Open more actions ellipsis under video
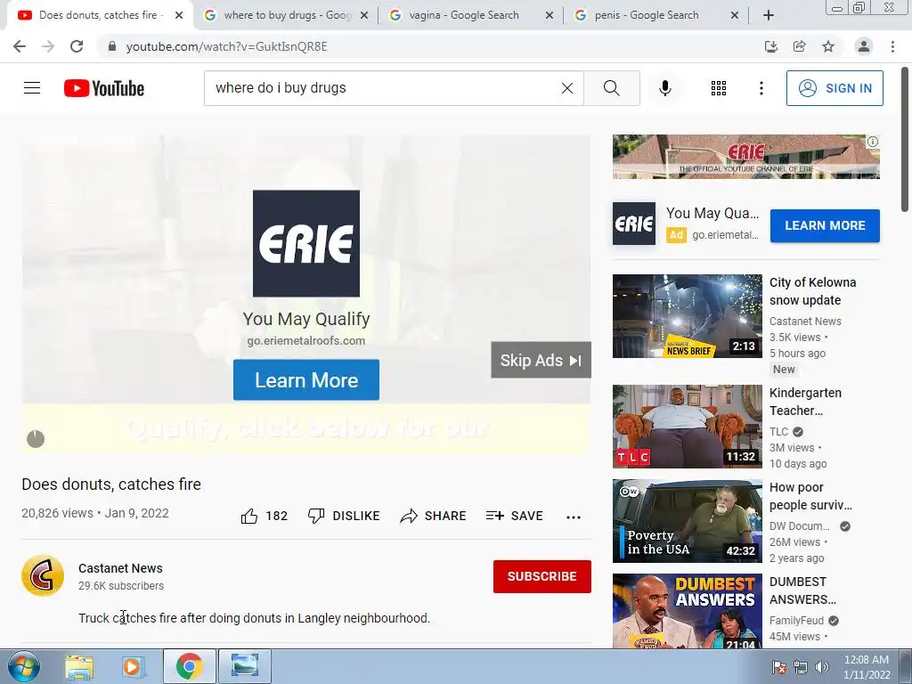 pyautogui.click(x=574, y=517)
